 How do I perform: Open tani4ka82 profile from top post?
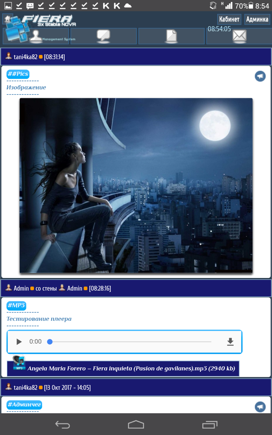[x=26, y=57]
